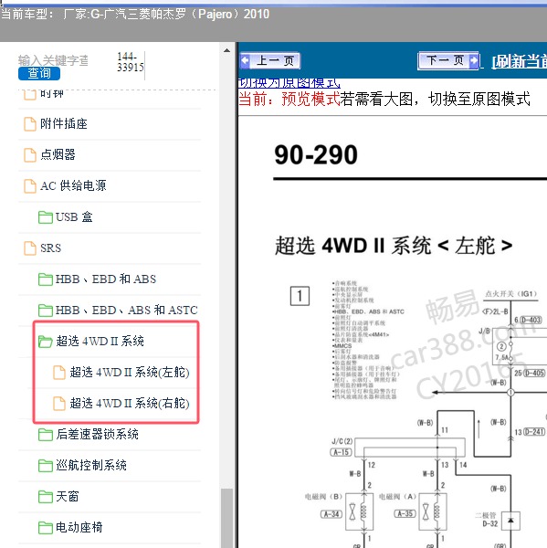This screenshot has width=547, height=548.
Task: Focus the 输入关键字查 keyword input field
Action: [x=53, y=60]
